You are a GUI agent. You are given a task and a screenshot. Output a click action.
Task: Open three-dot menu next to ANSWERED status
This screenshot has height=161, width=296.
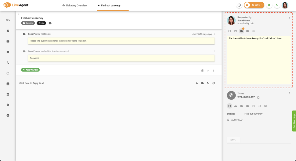point(214,70)
